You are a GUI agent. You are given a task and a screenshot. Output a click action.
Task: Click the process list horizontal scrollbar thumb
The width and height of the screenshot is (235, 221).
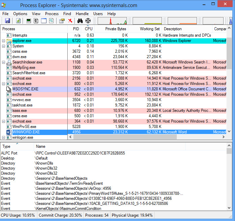pyautogui.click(x=125, y=137)
